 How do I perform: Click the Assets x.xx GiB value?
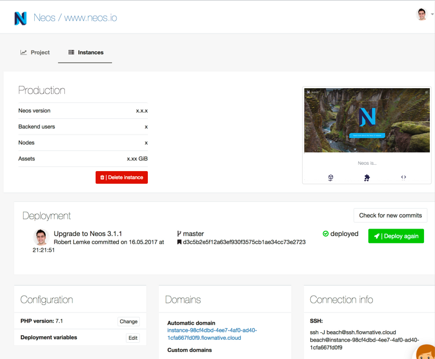click(137, 159)
